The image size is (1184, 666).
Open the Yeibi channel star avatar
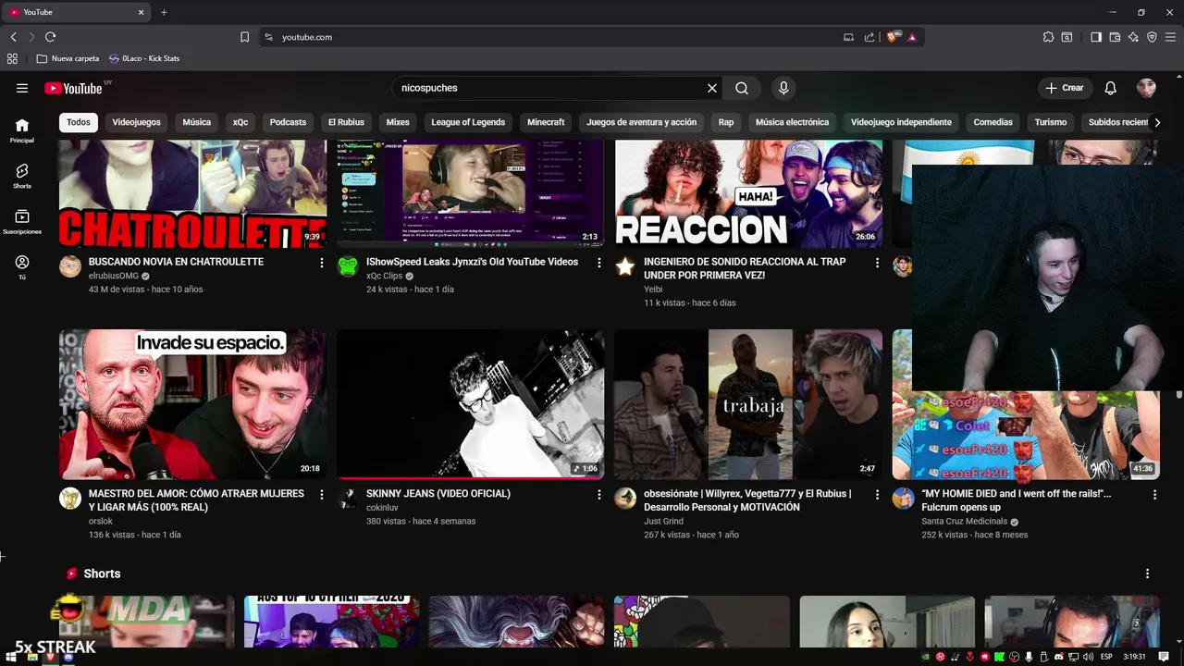tap(625, 267)
